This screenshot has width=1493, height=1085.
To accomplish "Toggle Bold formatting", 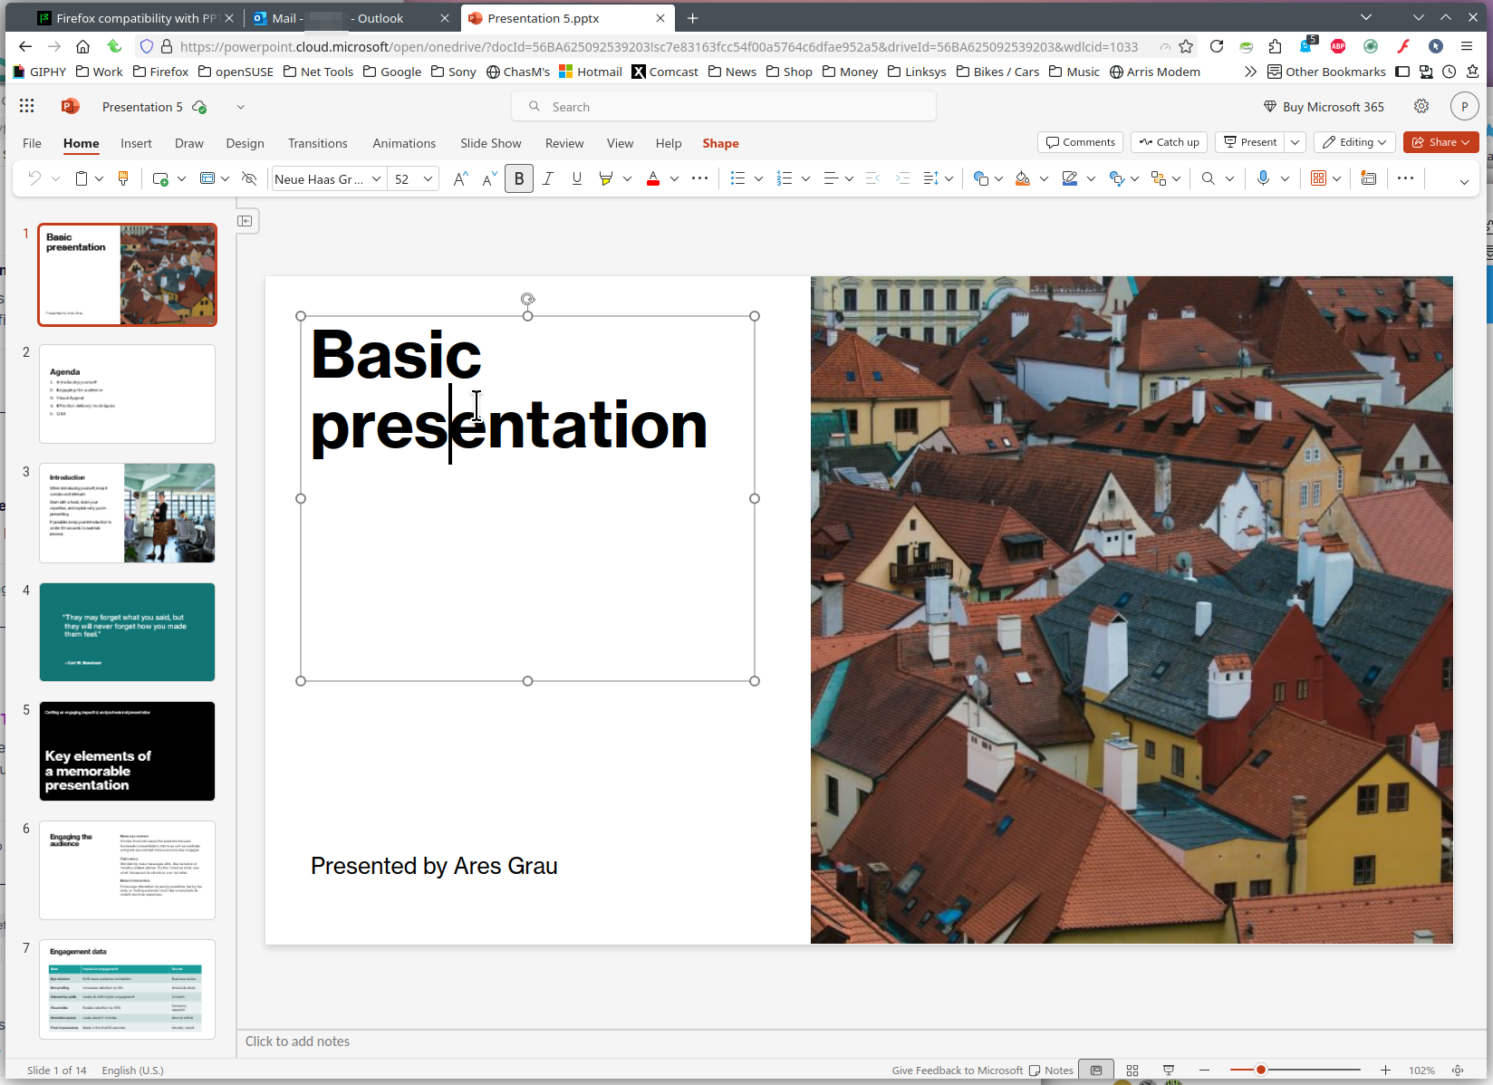I will 519,178.
